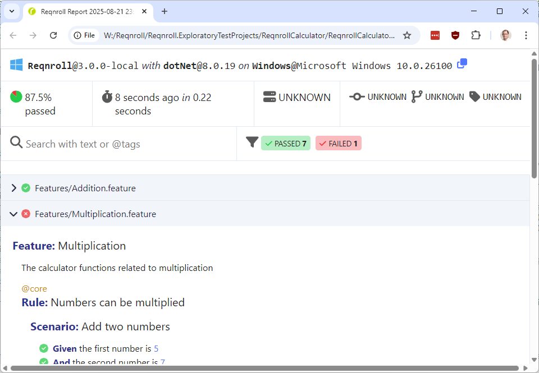Click the browser forward arrow
Viewport: 539px width, 373px height.
33,35
